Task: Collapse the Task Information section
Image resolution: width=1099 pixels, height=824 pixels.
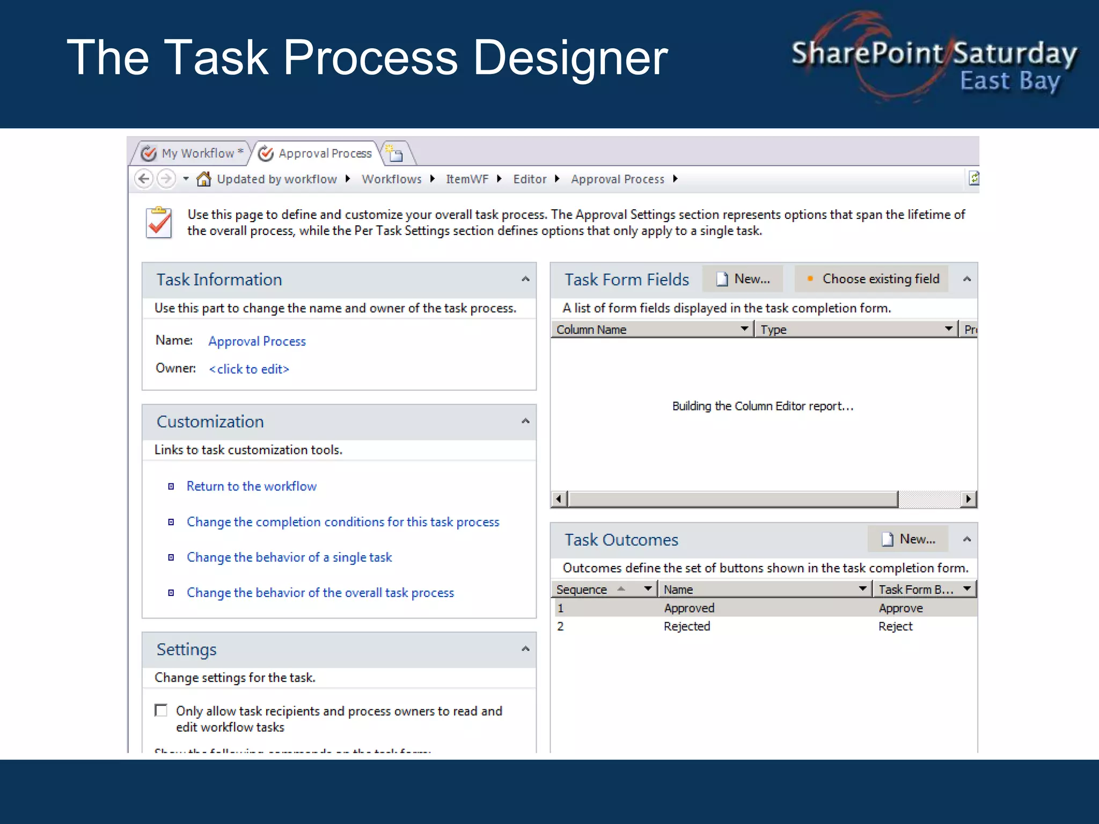Action: pyautogui.click(x=525, y=279)
